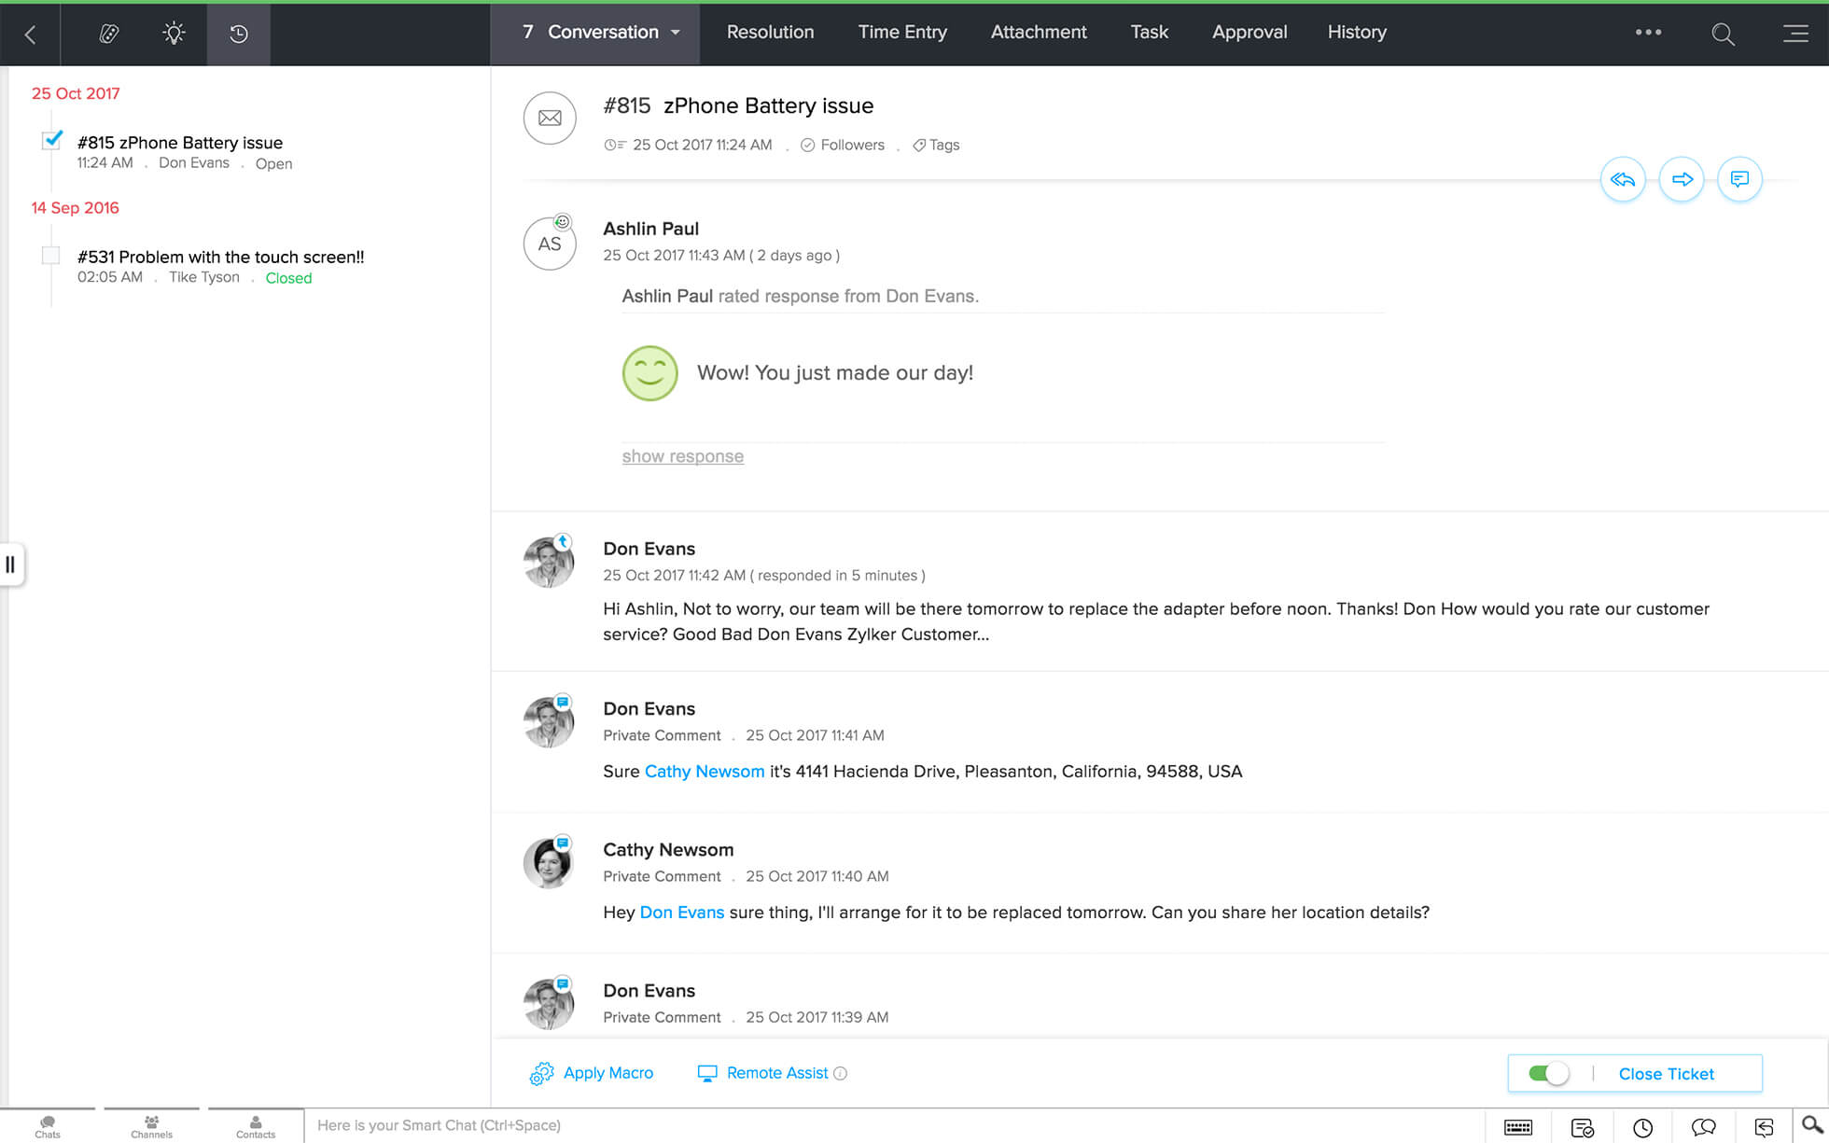Image resolution: width=1829 pixels, height=1143 pixels.
Task: Switch to the Resolution tab
Action: [x=770, y=33]
